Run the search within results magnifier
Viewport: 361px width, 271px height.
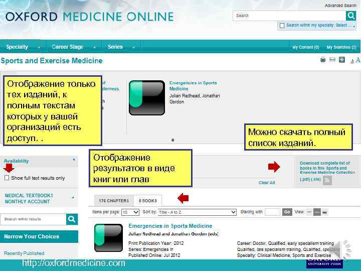tap(72, 219)
